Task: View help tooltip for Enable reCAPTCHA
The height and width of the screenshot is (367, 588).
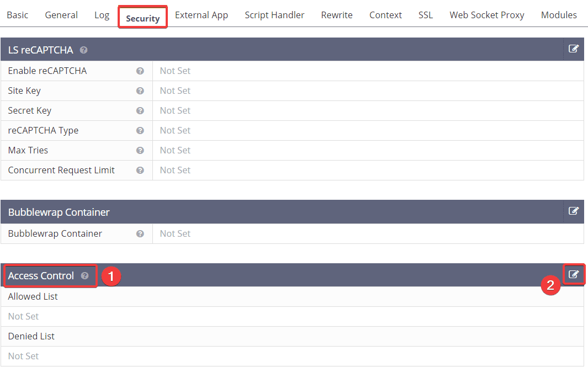Action: (x=140, y=71)
